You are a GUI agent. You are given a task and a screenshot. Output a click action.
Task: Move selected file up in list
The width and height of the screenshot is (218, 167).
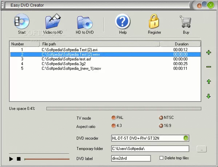click(x=209, y=82)
